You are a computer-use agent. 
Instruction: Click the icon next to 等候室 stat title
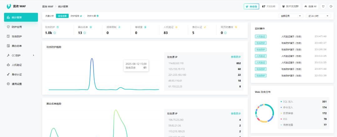coord(145,27)
